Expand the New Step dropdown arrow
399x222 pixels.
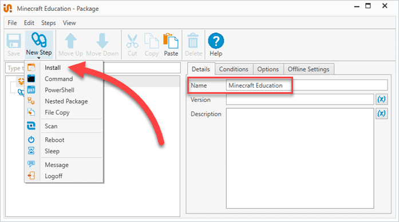click(x=39, y=58)
